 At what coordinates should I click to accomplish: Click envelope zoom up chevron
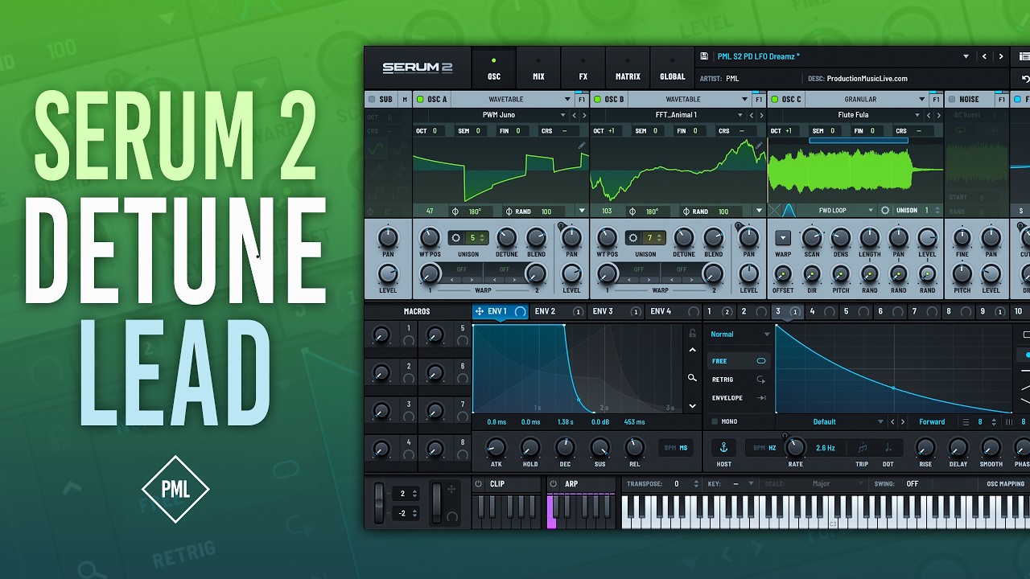[692, 350]
